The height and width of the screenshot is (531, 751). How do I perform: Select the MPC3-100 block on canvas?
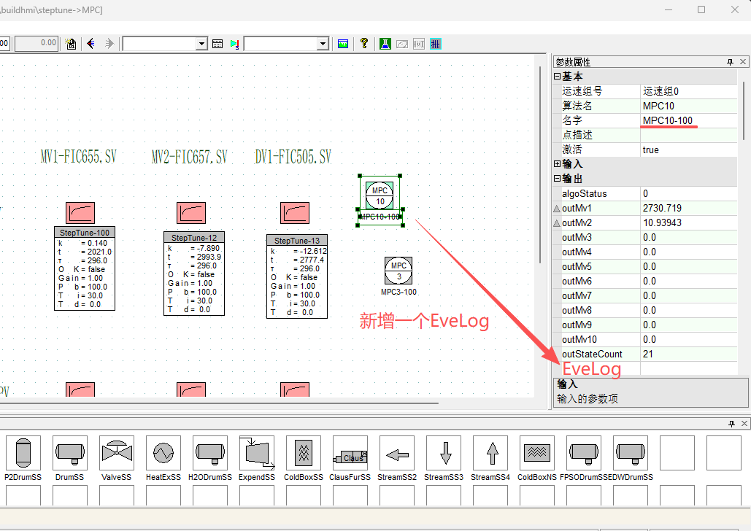pos(398,271)
